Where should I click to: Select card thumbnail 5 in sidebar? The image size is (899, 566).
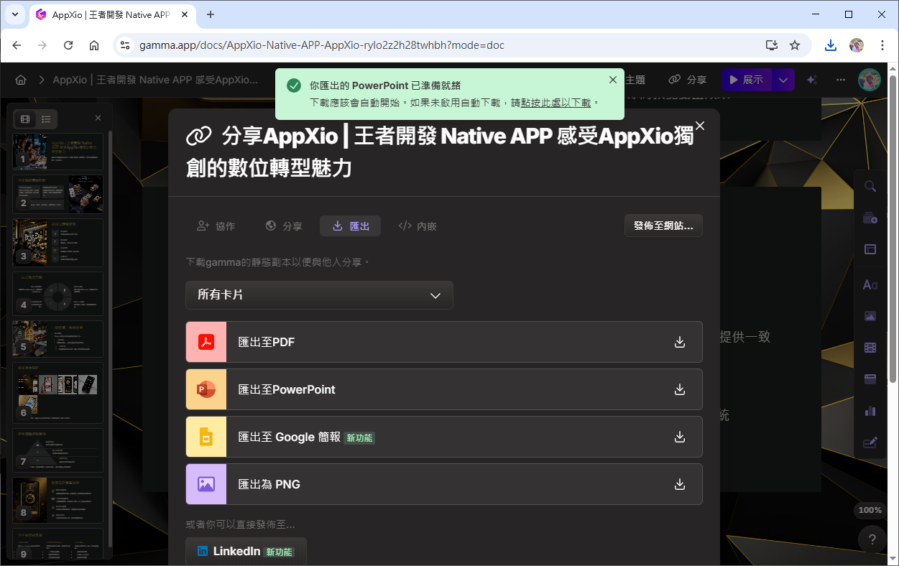(57, 339)
